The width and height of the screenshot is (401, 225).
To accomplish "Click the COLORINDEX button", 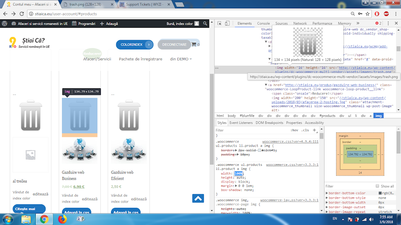I will pos(134,45).
